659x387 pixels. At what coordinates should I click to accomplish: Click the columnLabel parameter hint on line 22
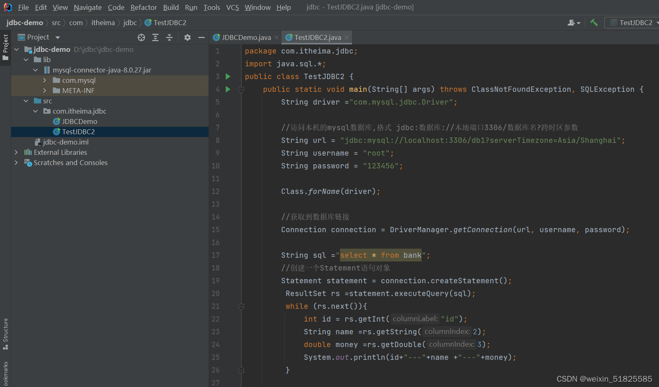tap(415, 319)
